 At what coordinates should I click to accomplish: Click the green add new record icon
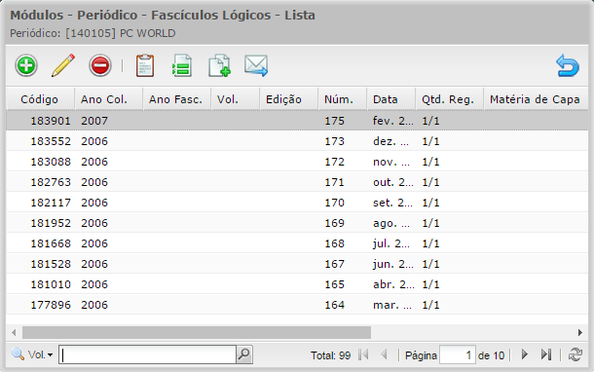click(26, 65)
